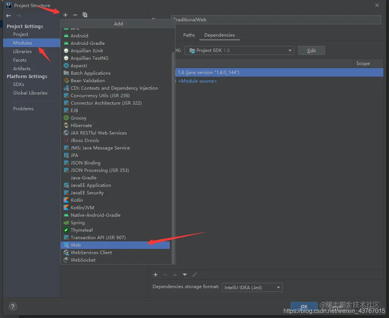Choose JSON Processing (JSR 353)
The image size is (389, 318).
(x=115, y=170)
